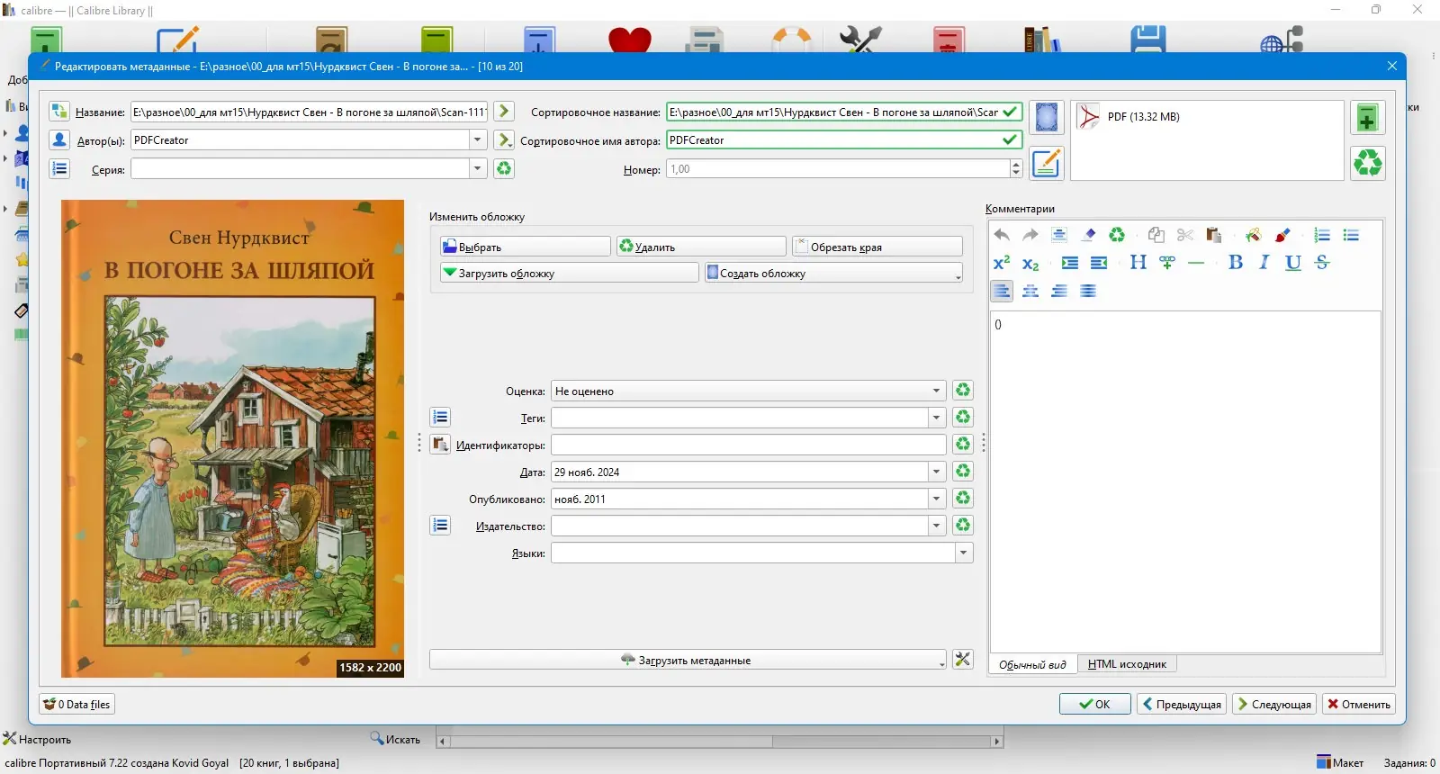The height and width of the screenshot is (774, 1440).
Task: Open the text color picker in comments toolbar
Action: coord(1282,235)
